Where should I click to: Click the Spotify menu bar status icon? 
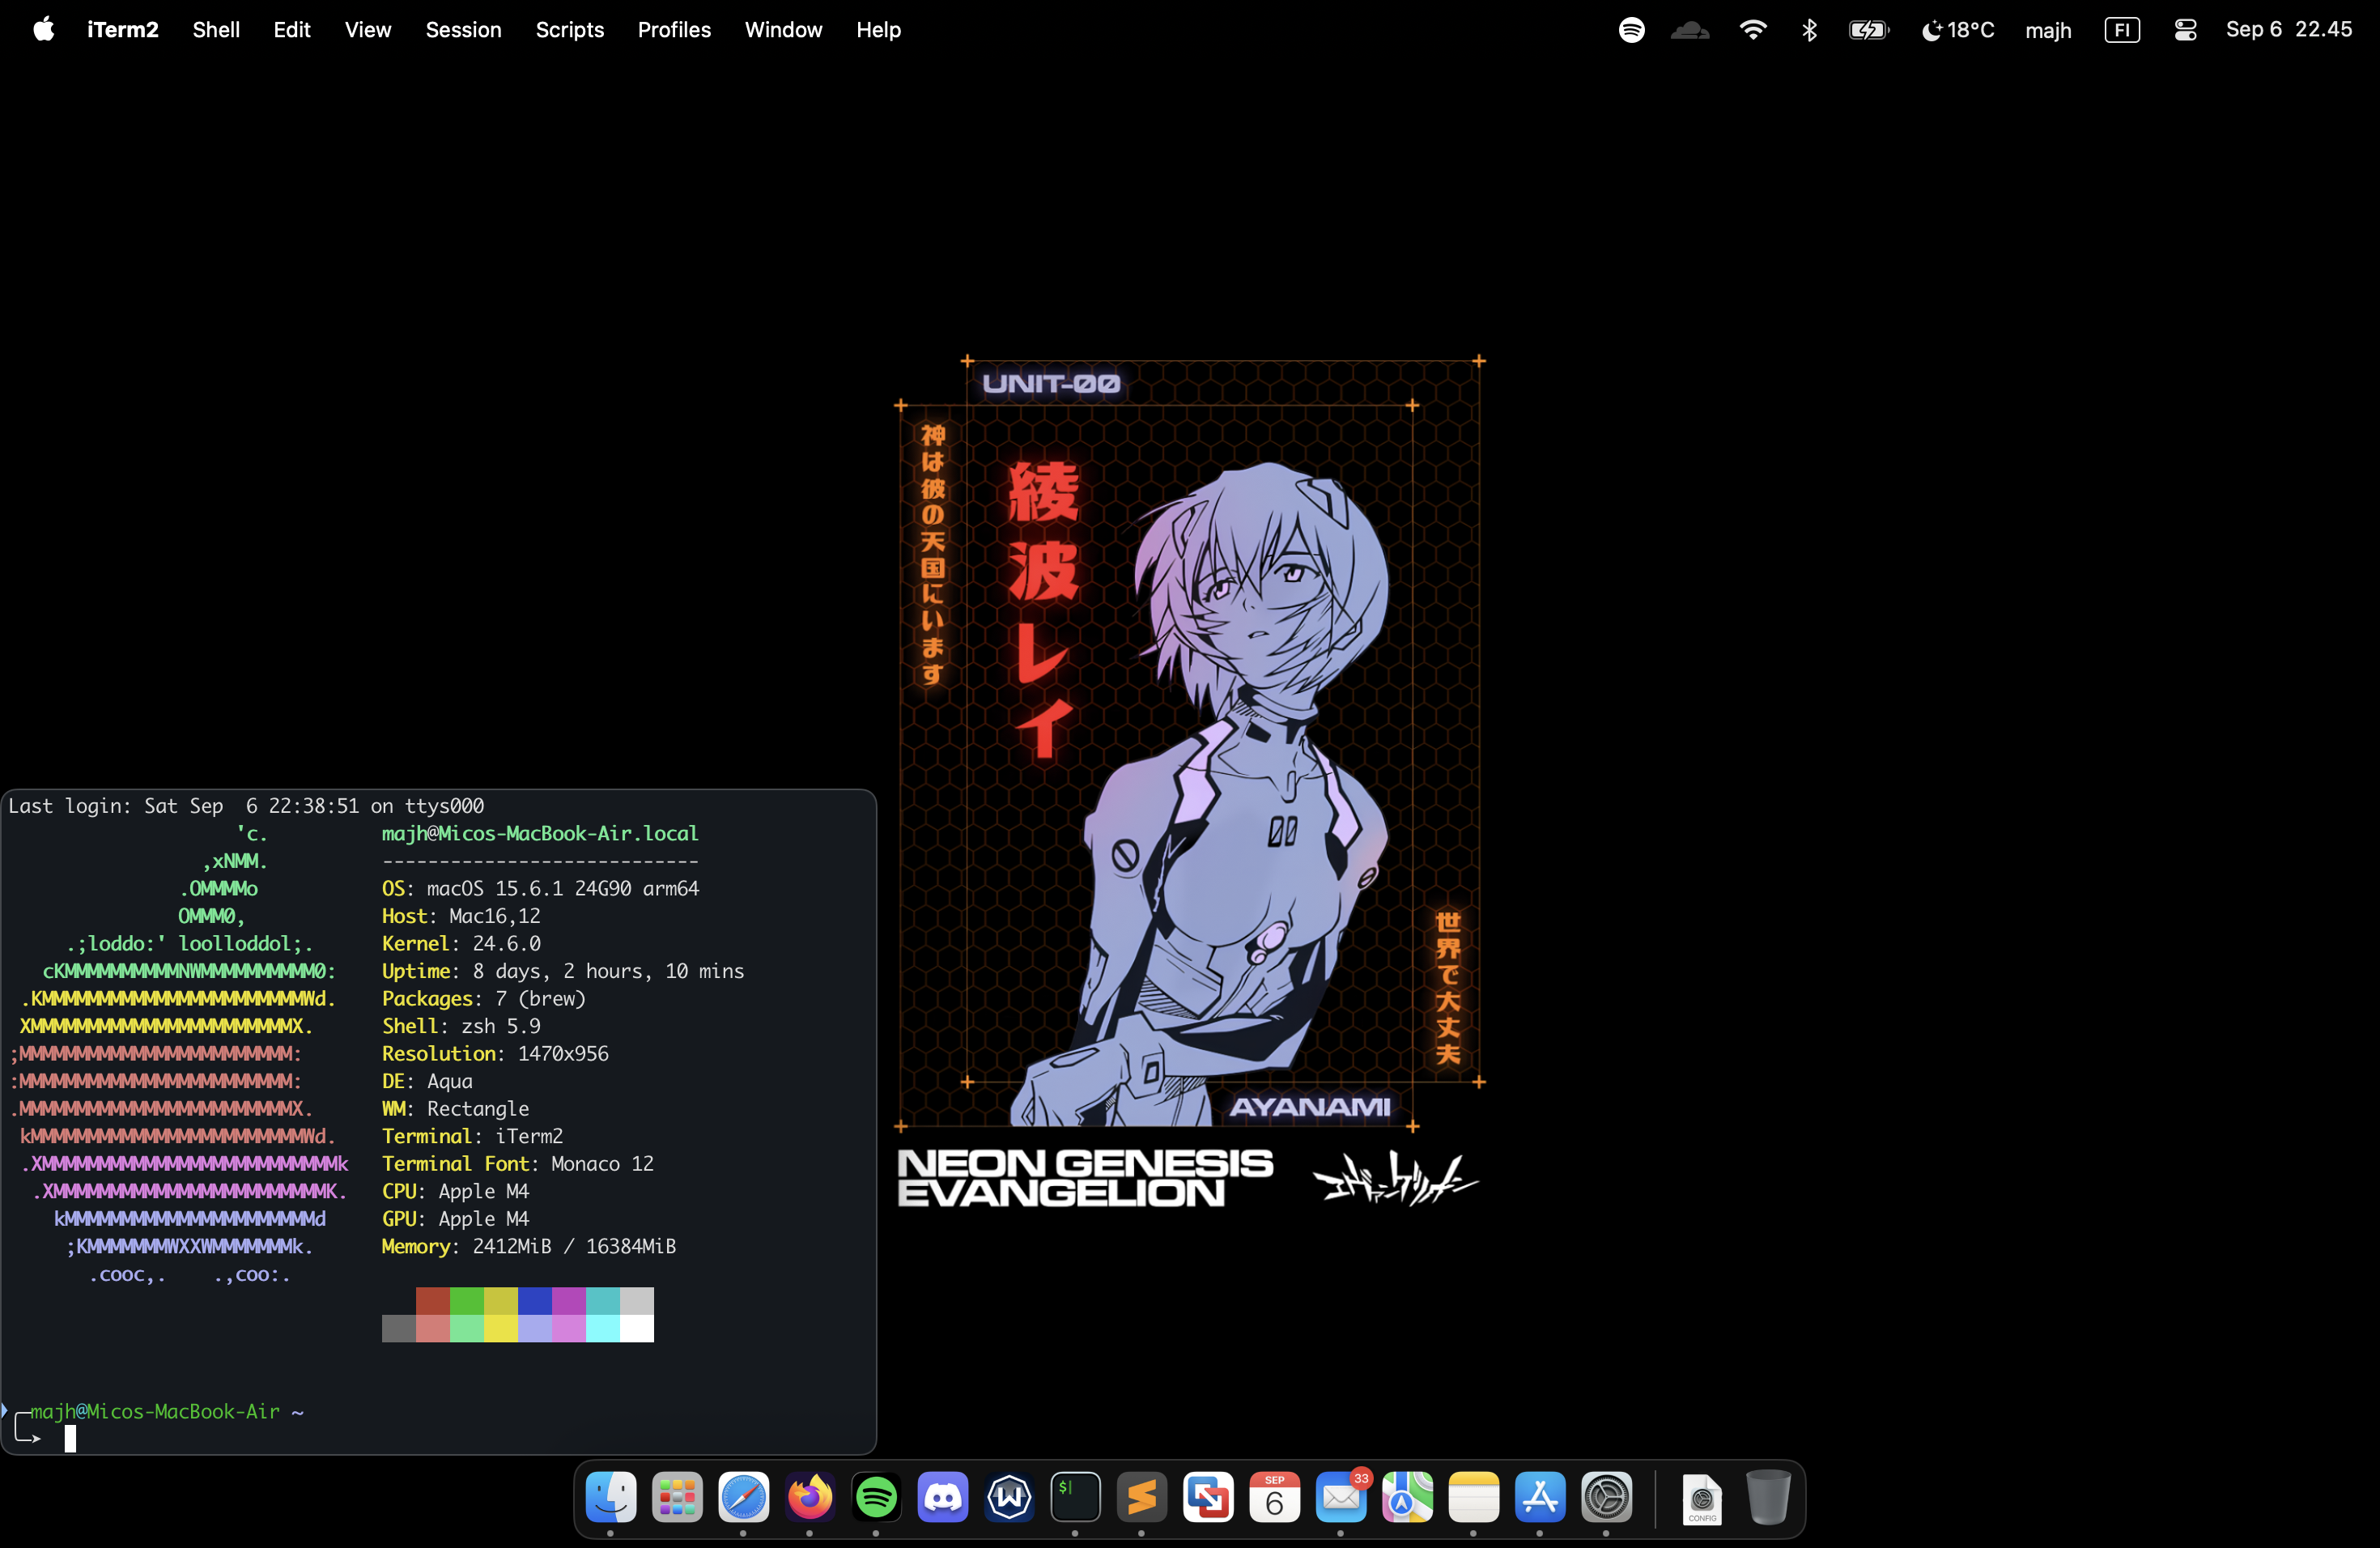click(x=1631, y=30)
